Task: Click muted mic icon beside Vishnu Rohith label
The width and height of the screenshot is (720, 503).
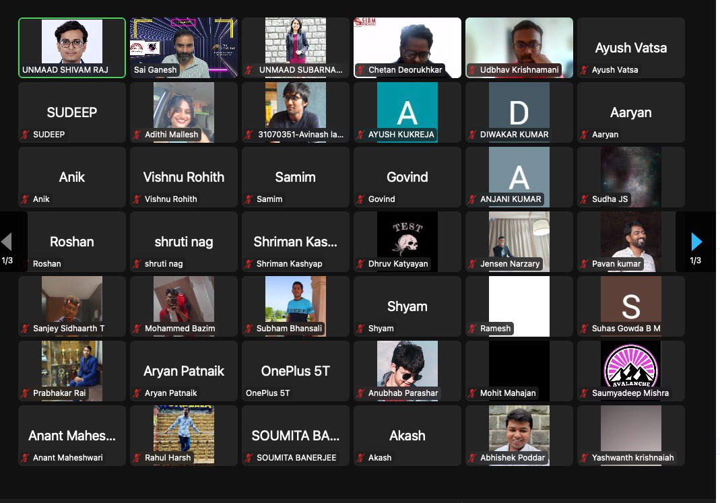Action: (x=137, y=199)
